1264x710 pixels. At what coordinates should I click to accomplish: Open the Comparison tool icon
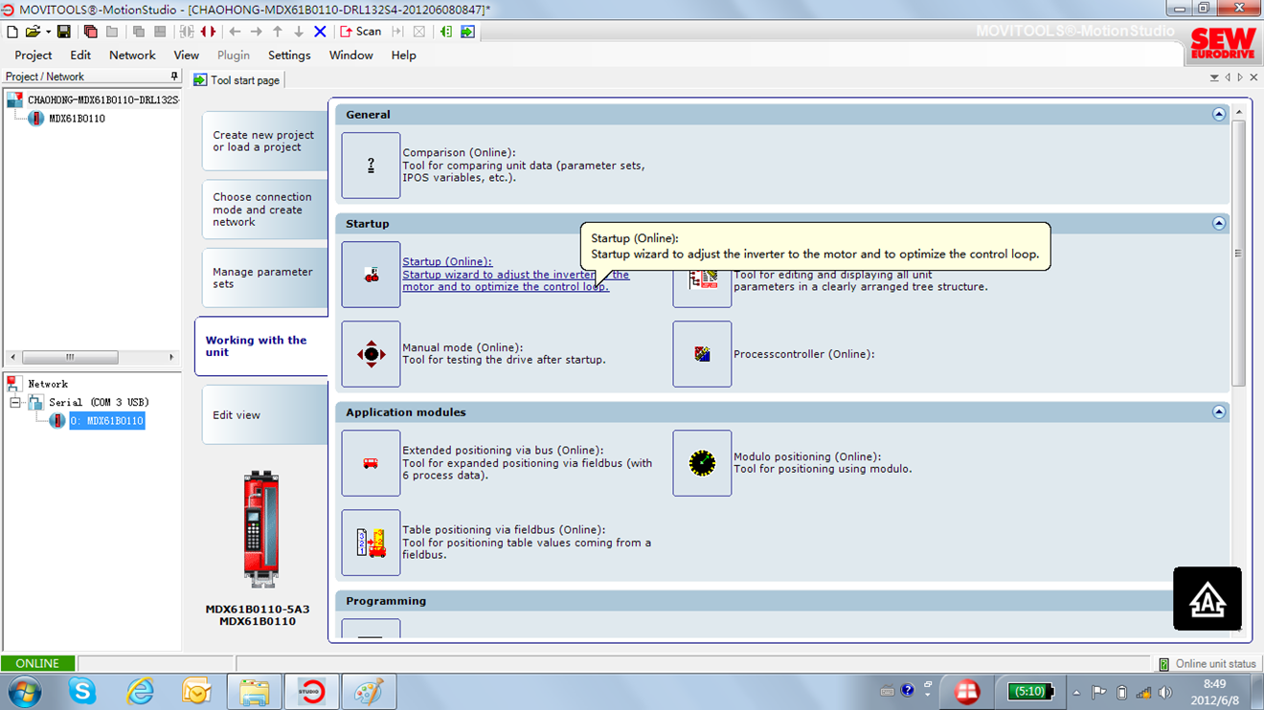click(371, 166)
